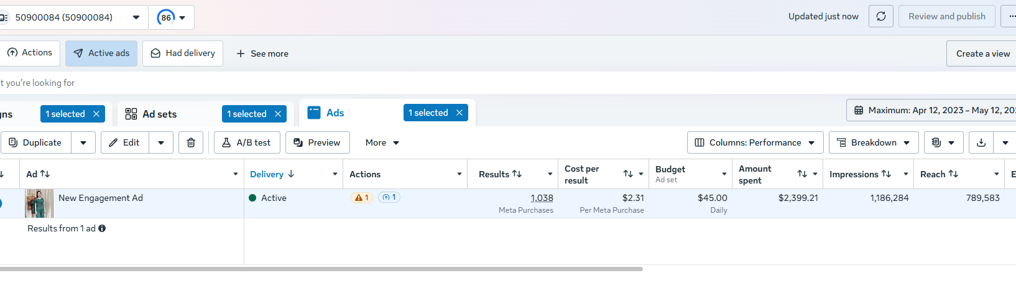Open Columns: Performance dropdown

(755, 142)
